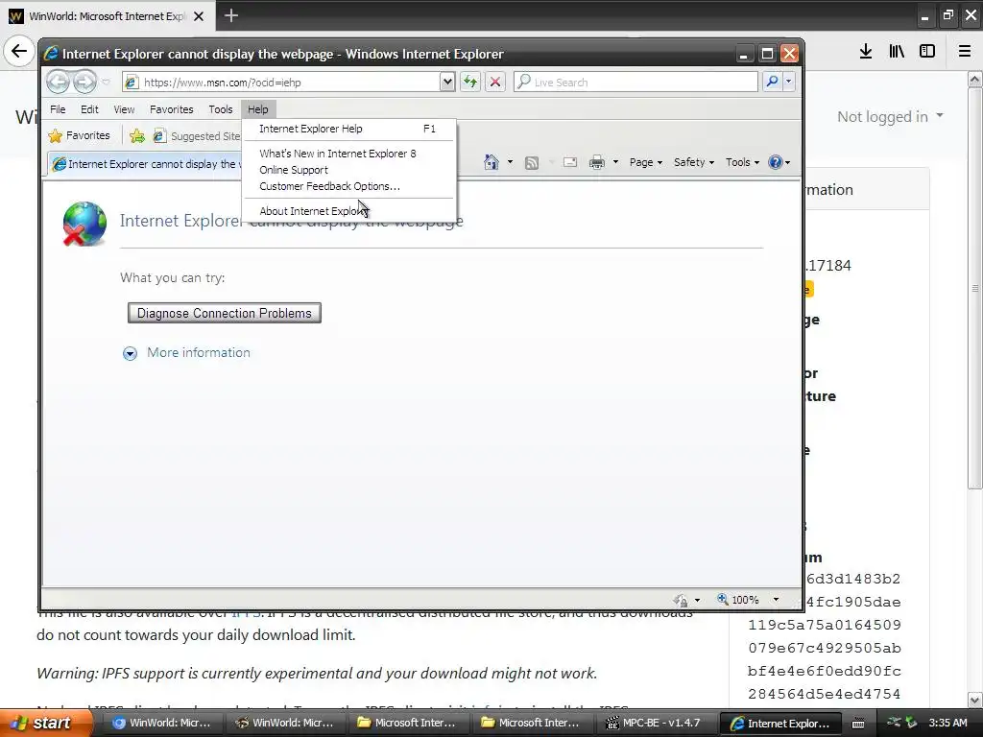The image size is (983, 737).
Task: Click the RSS Feeds icon
Action: 532,163
